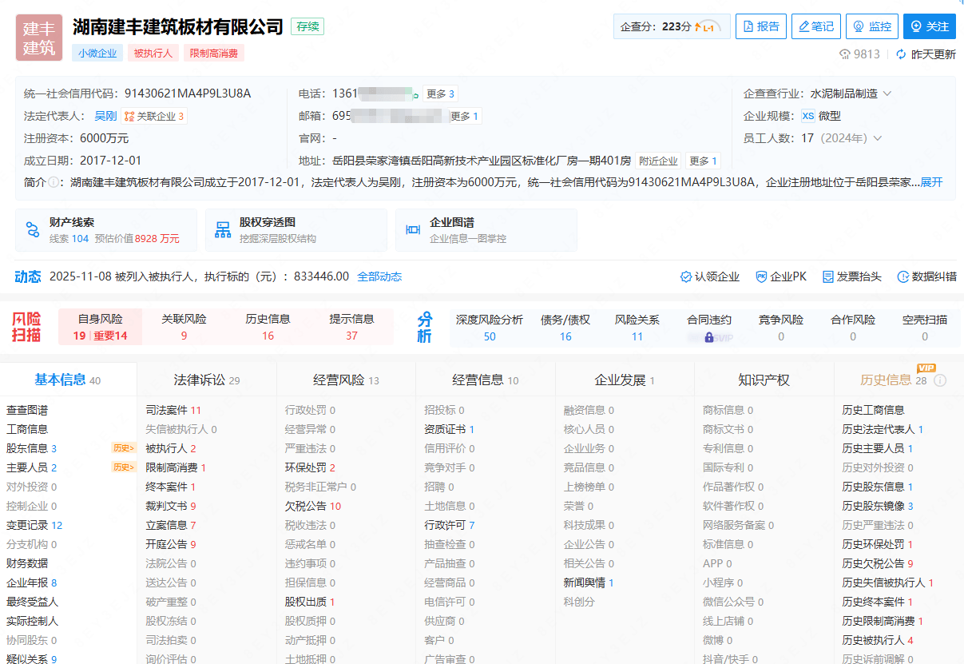Enable 监控 monitoring for this company
Viewport: 964px width, 664px height.
point(871,26)
